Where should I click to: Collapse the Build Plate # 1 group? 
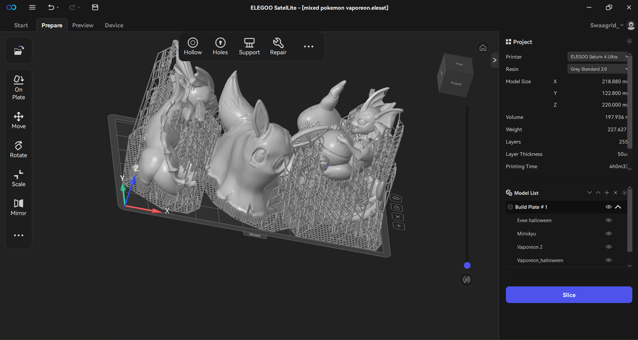click(x=618, y=207)
